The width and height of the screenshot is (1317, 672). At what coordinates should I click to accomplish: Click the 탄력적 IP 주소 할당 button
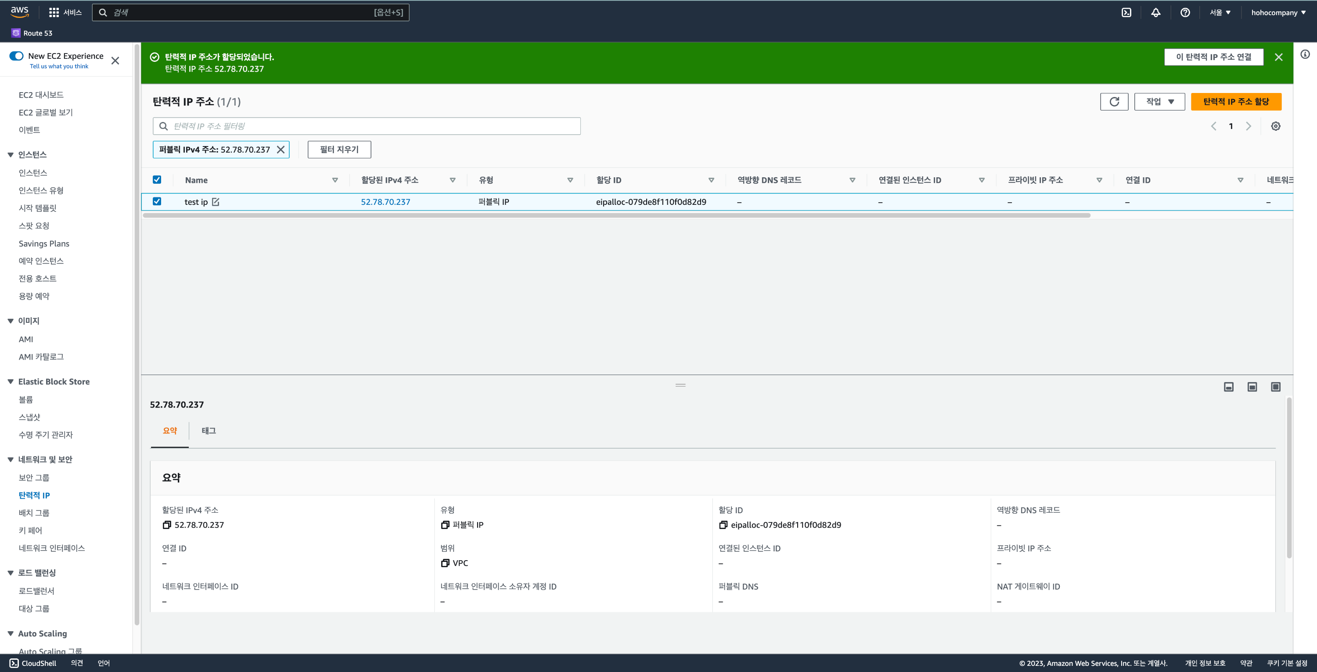point(1236,102)
